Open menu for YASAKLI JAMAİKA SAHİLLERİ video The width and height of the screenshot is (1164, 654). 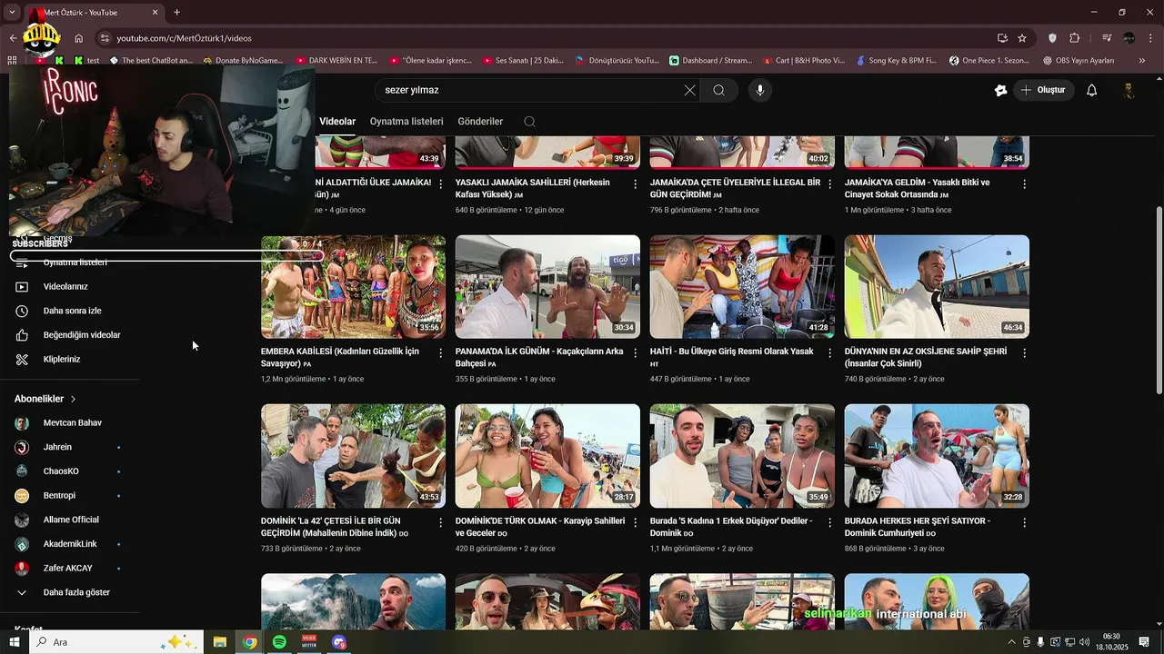pos(636,183)
